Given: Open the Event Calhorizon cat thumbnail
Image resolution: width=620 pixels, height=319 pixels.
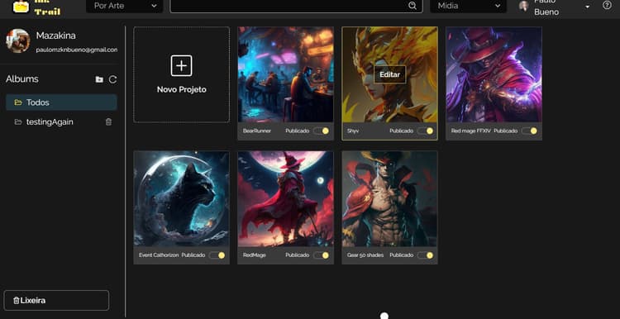Looking at the screenshot, I should [182, 199].
